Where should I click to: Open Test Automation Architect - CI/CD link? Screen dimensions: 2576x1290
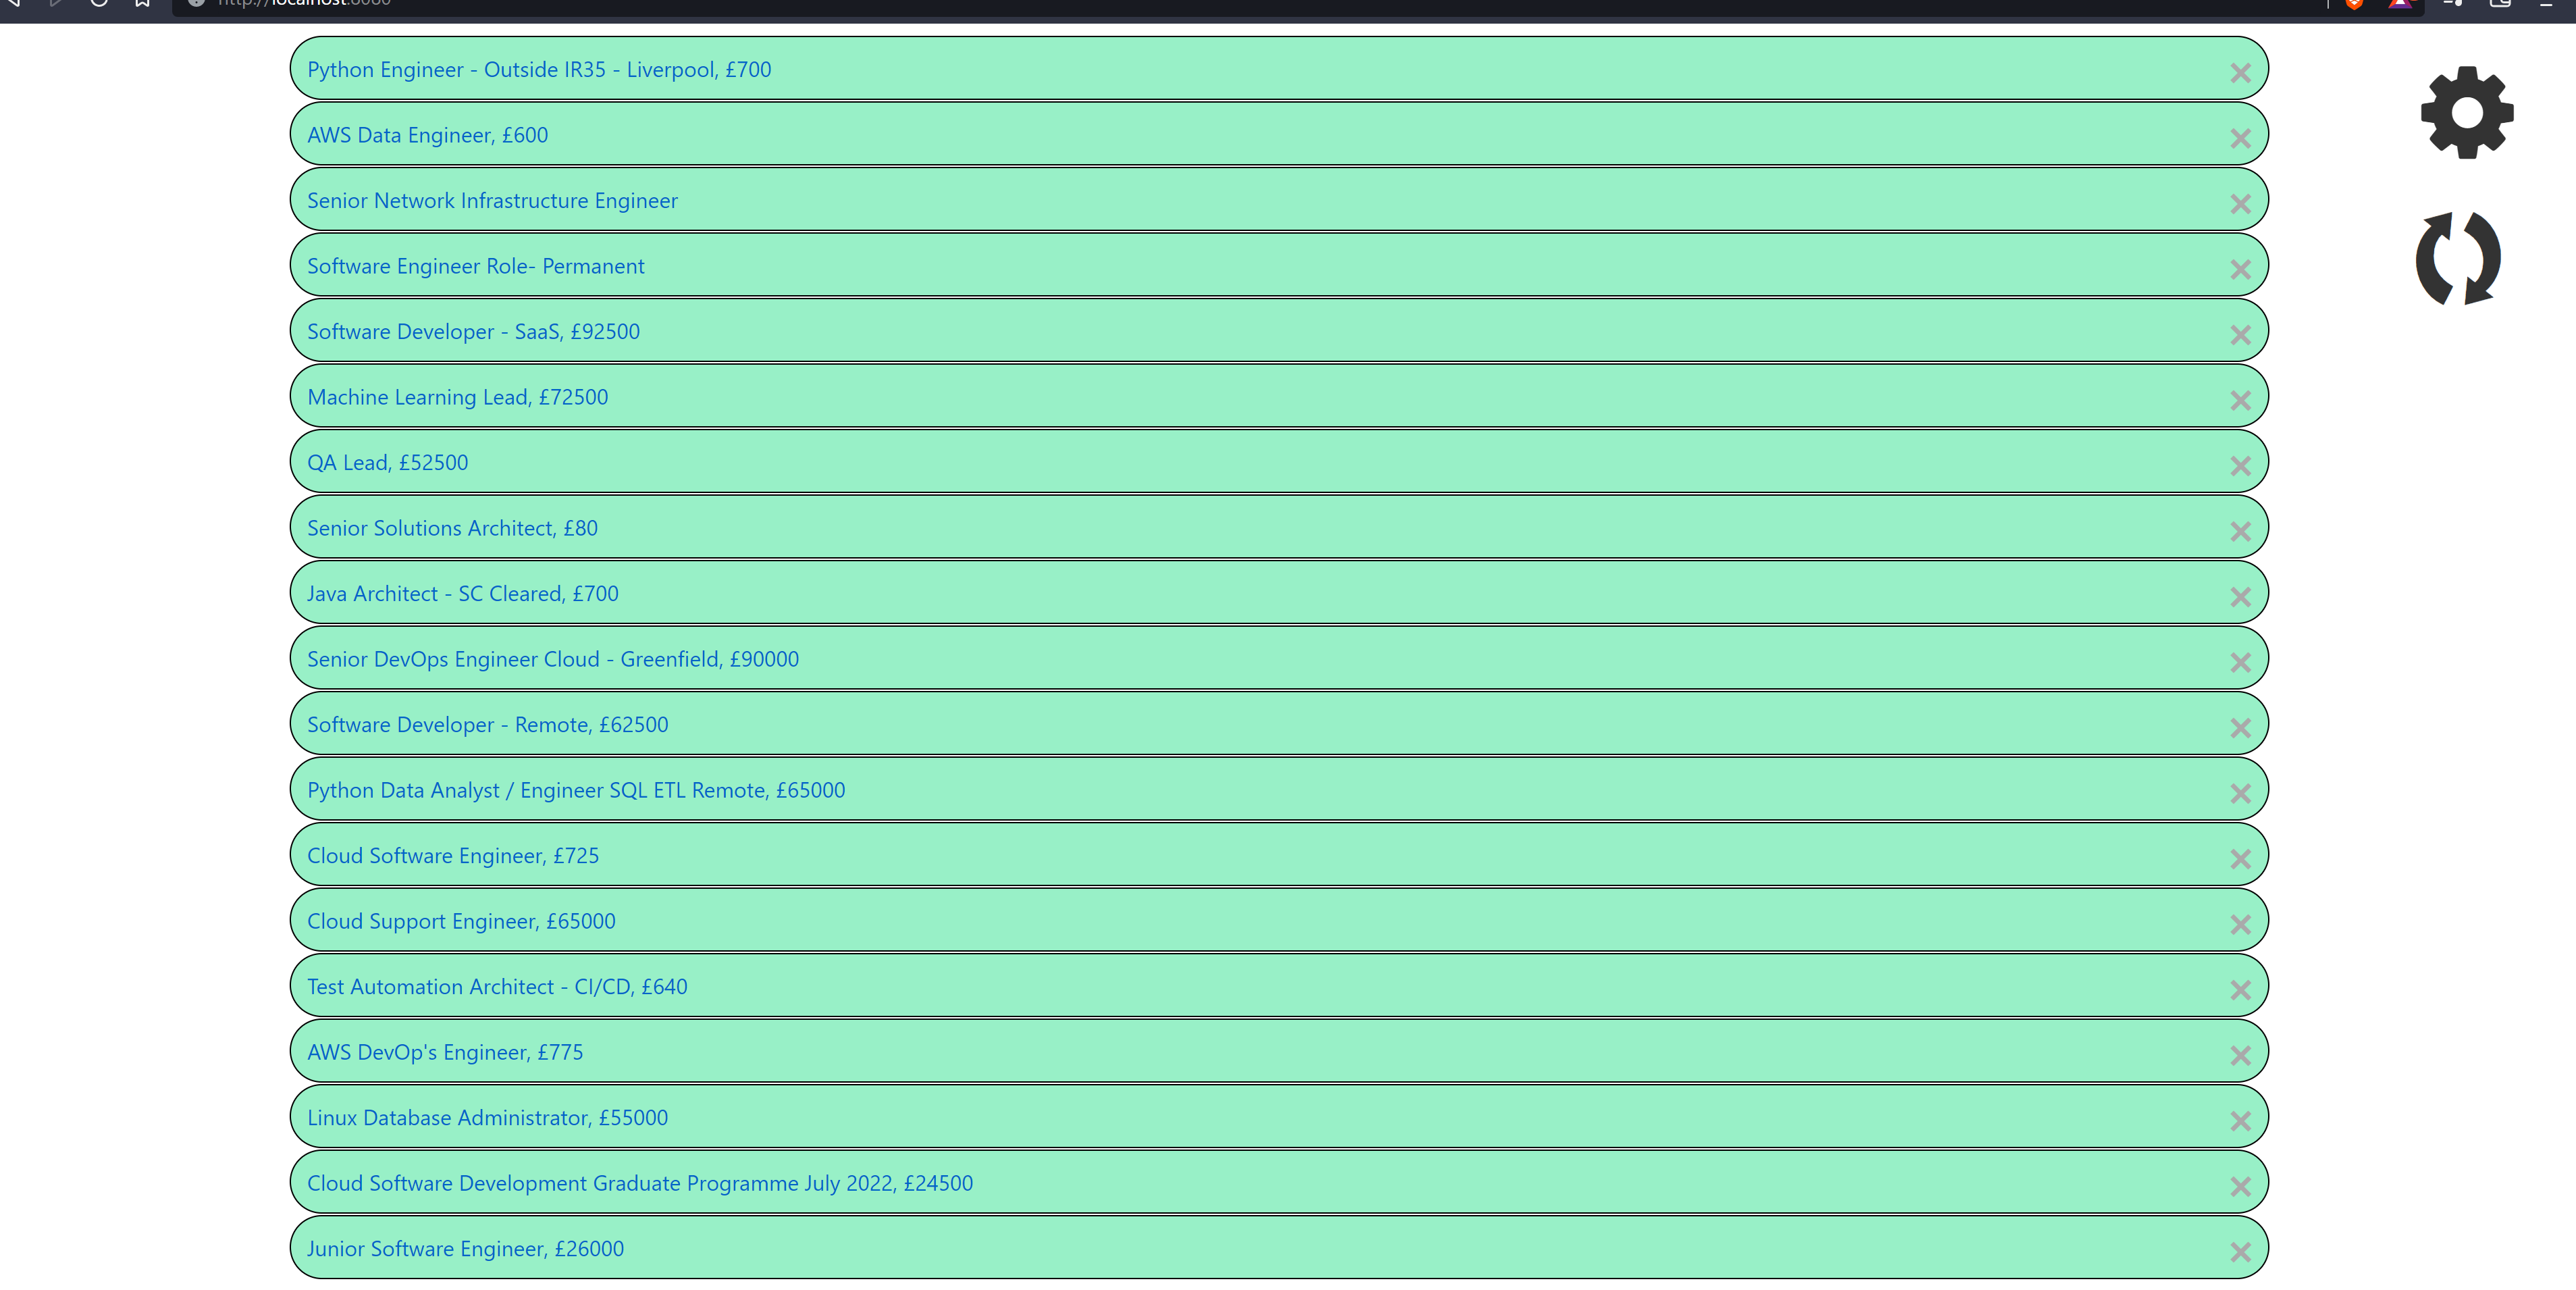tap(497, 987)
